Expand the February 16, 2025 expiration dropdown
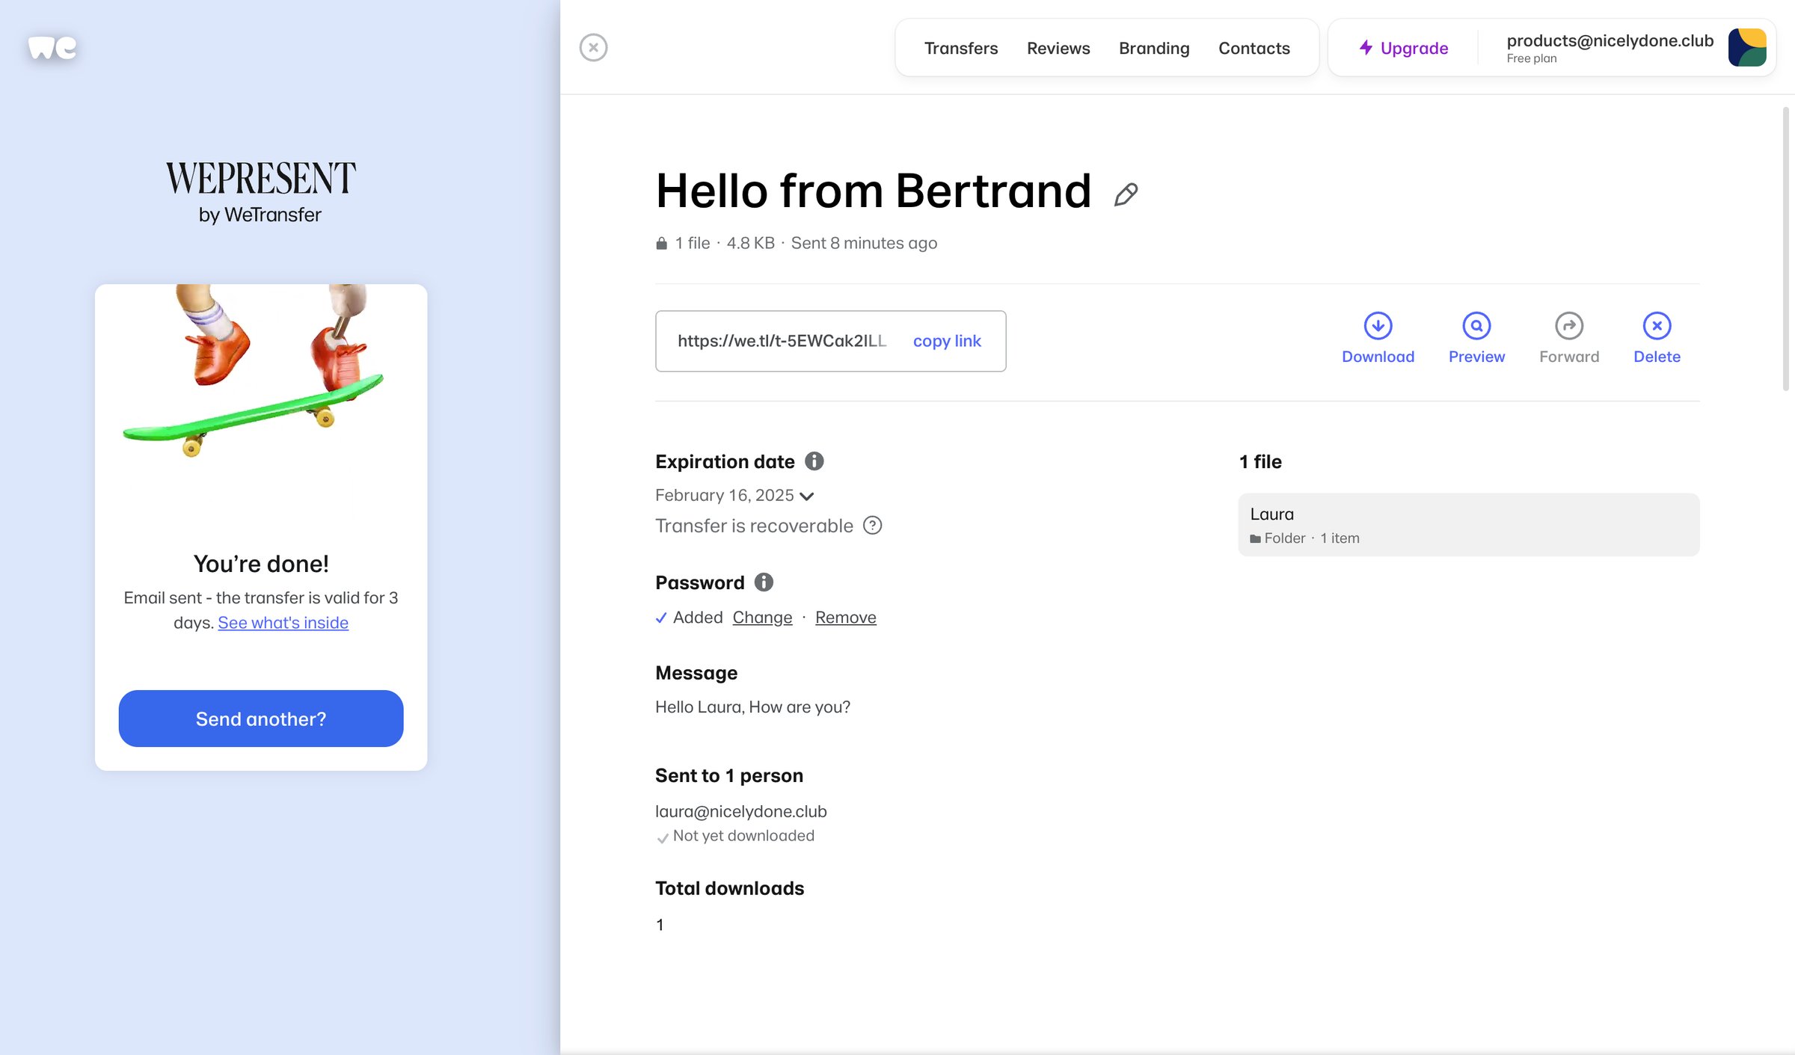 point(734,495)
